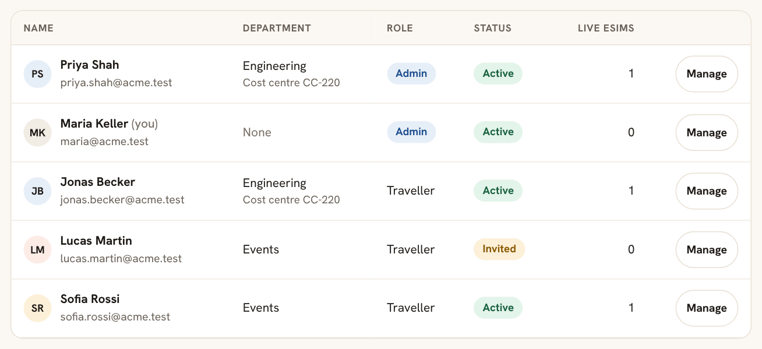Click Cost centre CC-220 under Priya Shah
The width and height of the screenshot is (762, 349).
pos(291,83)
